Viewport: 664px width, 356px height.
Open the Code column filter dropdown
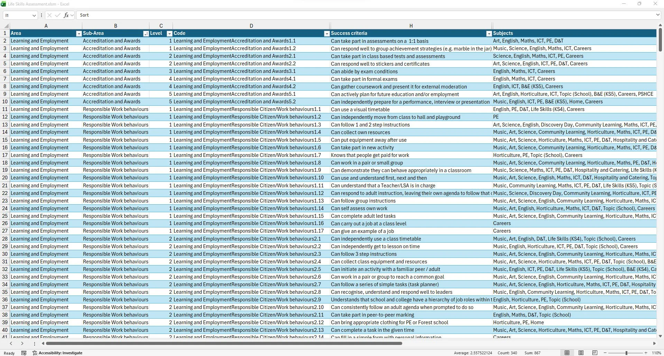coord(327,34)
